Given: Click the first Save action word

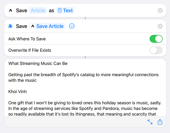Looking at the screenshot, I should 22,10.
